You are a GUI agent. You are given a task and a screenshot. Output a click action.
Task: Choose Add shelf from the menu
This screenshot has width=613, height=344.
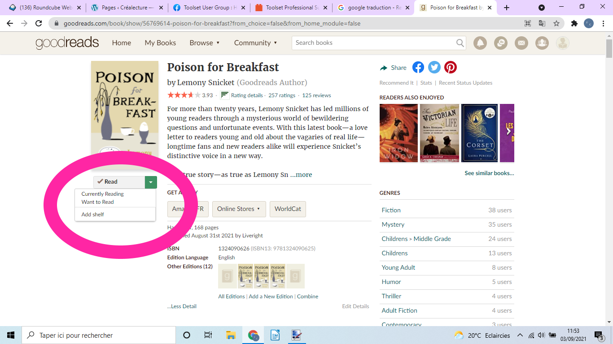92,215
